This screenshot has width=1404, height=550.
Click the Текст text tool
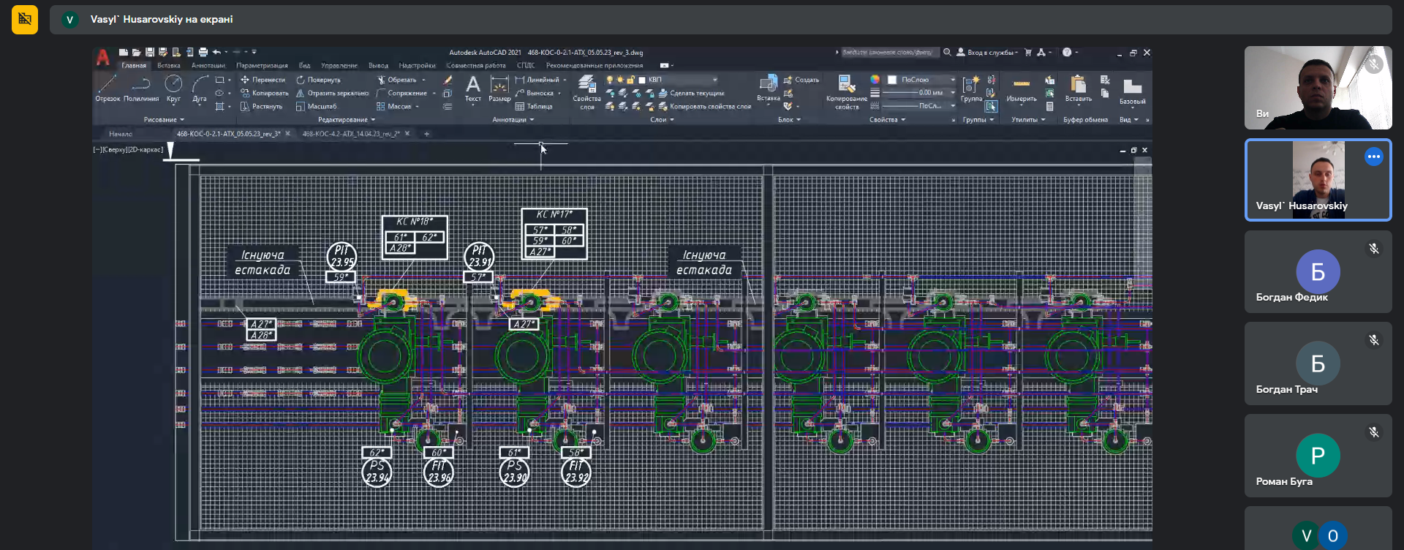tap(473, 89)
